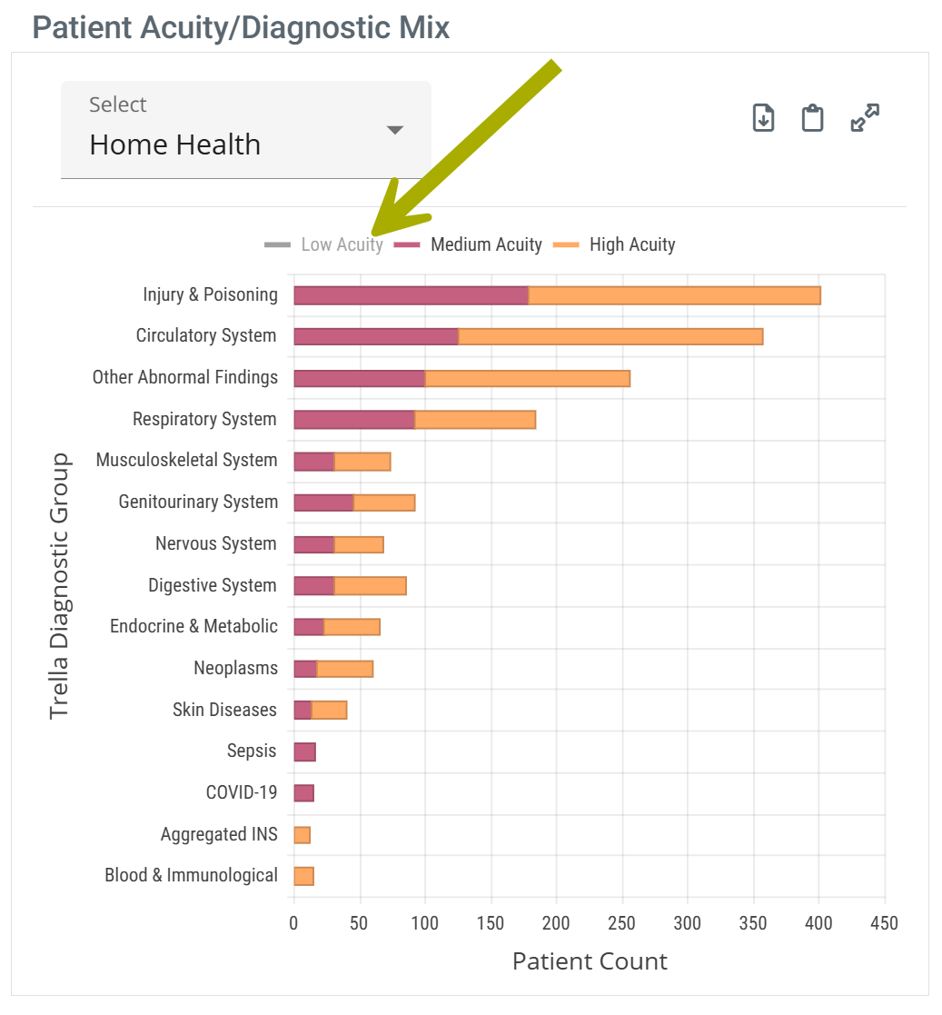Open the Home Health select dropdown
This screenshot has height=1015, width=942.
[245, 130]
